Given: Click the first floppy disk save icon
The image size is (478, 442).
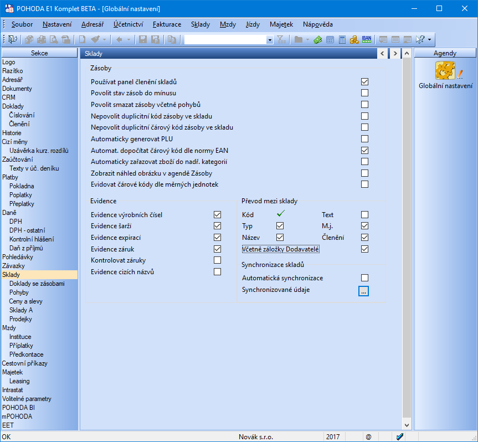Looking at the screenshot, I should tap(143, 39).
